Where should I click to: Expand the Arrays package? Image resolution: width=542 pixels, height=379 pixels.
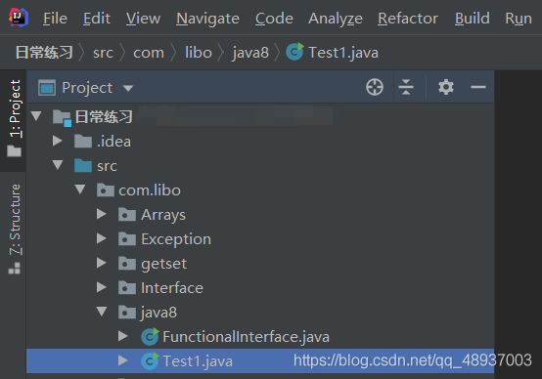tap(102, 214)
